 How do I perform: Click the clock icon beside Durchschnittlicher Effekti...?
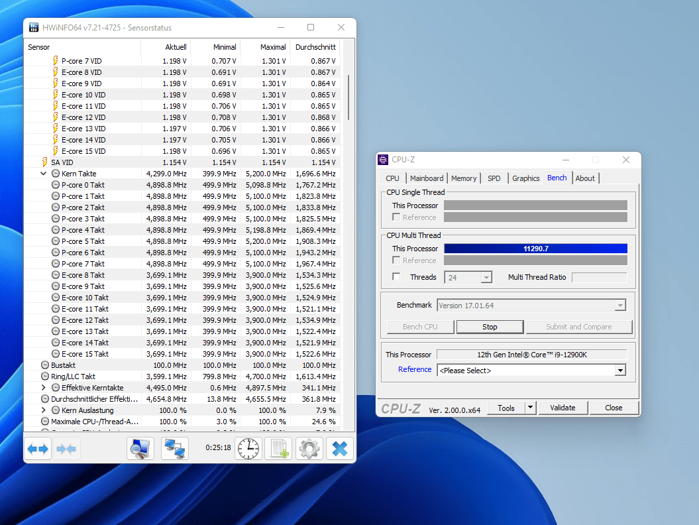click(45, 399)
